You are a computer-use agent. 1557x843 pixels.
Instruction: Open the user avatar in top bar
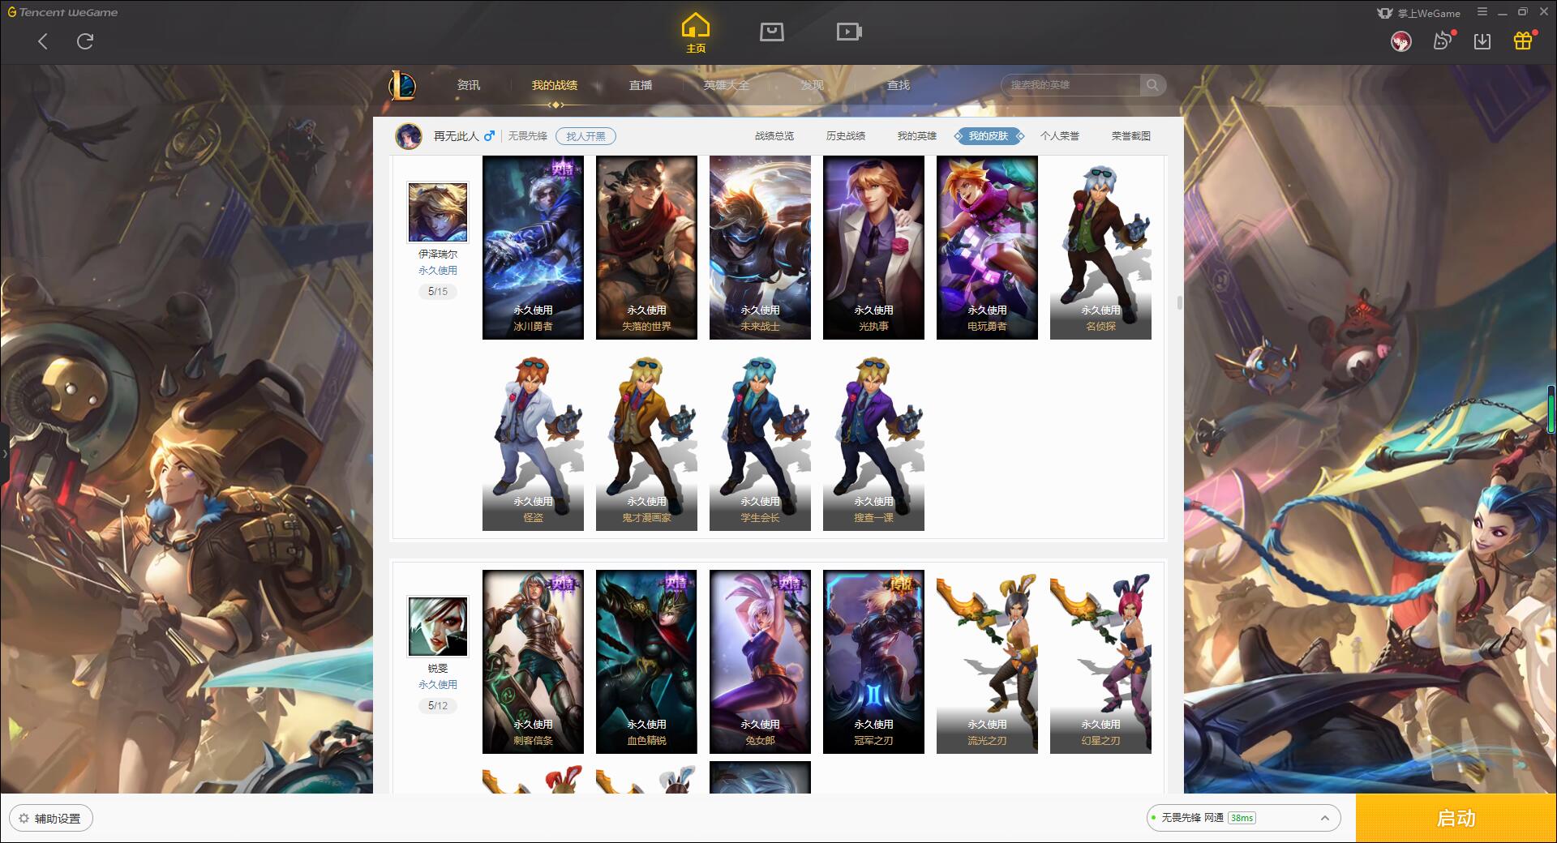[1400, 41]
